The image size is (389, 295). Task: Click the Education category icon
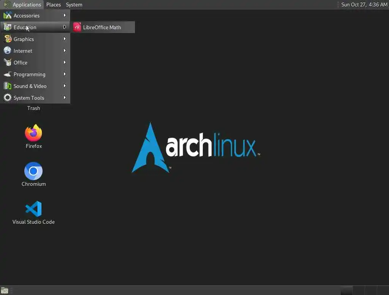coord(8,27)
